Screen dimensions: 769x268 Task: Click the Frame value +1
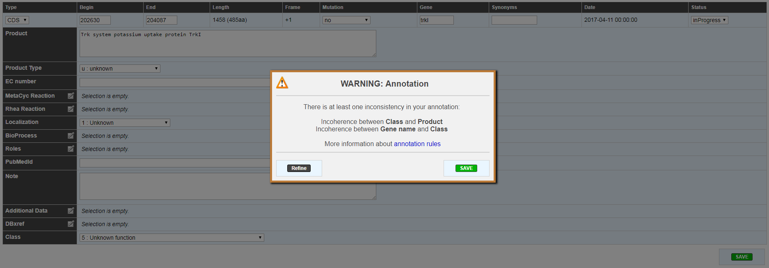coord(288,20)
